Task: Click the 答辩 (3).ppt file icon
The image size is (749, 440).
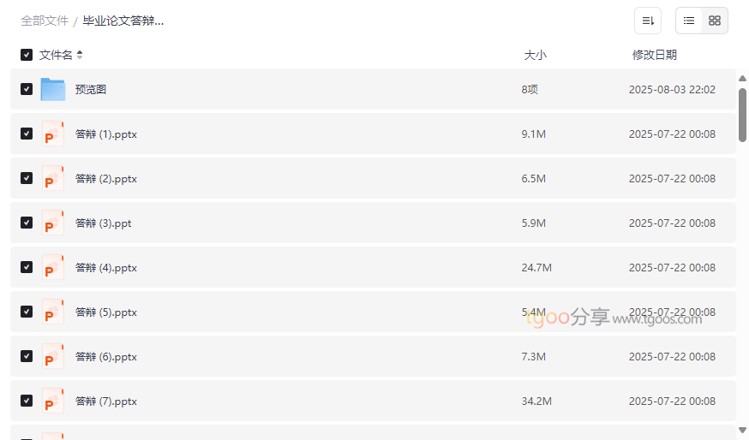Action: (x=53, y=223)
